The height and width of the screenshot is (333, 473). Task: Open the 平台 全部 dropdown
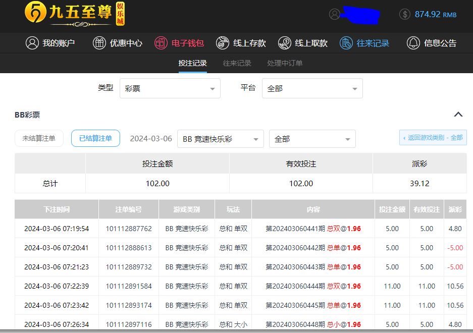312,89
